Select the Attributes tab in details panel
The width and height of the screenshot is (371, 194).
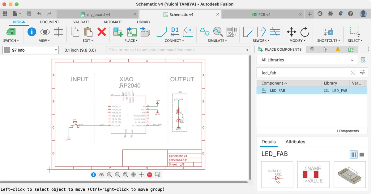tap(295, 142)
